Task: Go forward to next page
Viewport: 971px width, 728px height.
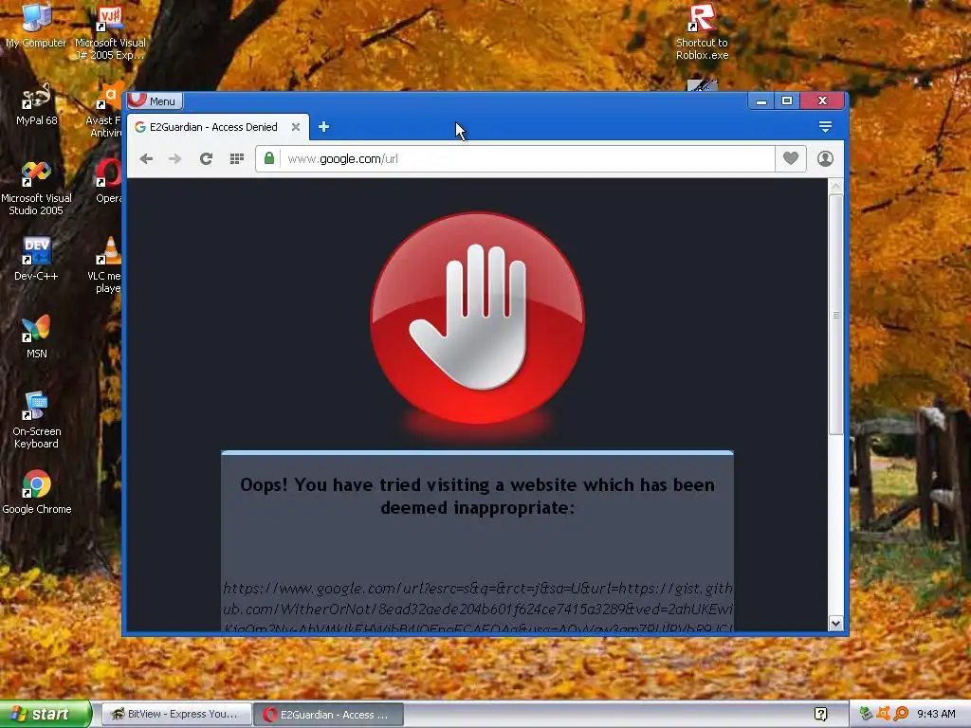Action: [x=175, y=158]
